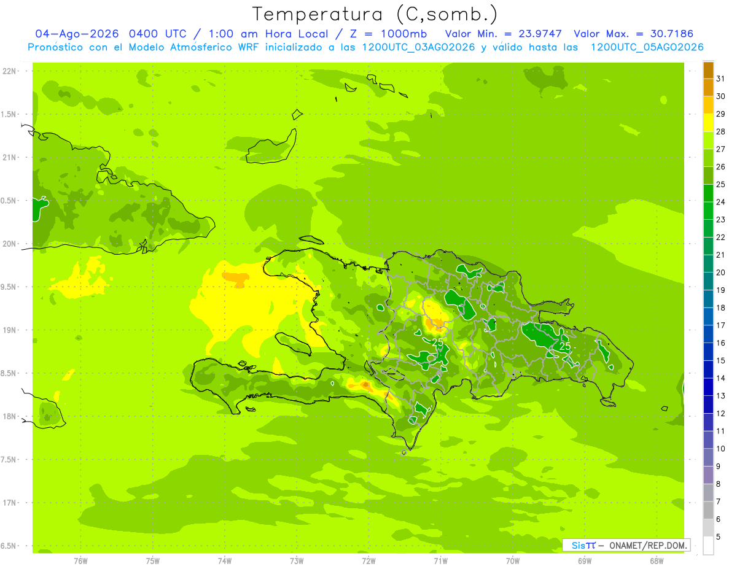The height and width of the screenshot is (569, 737).
Task: Click the "SisTT - ONAMET/REP.DOM." credit label
Action: tap(626, 545)
